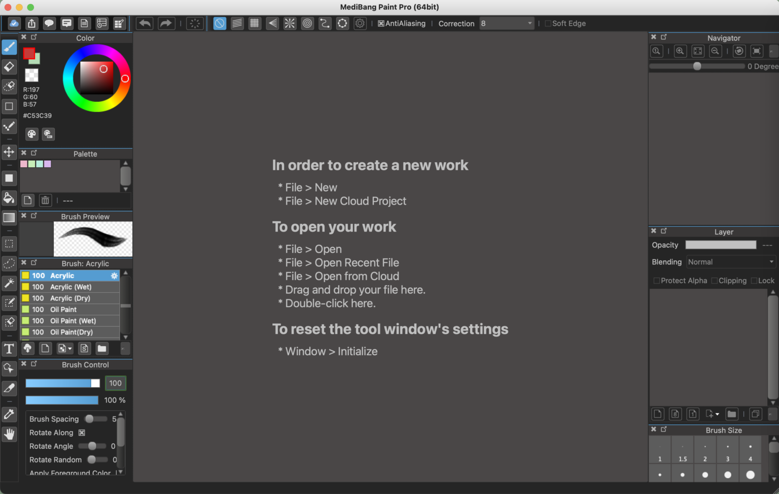Activate the Text tool
Image resolution: width=779 pixels, height=494 pixels.
click(9, 349)
